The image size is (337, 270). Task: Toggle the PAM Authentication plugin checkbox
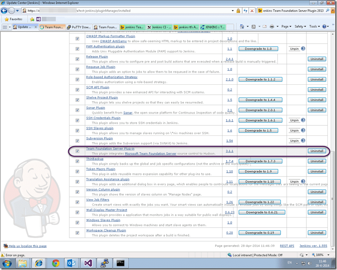78,49
